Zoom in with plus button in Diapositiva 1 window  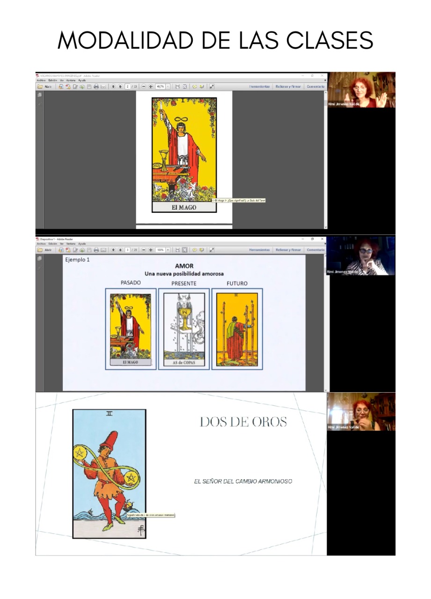click(151, 250)
